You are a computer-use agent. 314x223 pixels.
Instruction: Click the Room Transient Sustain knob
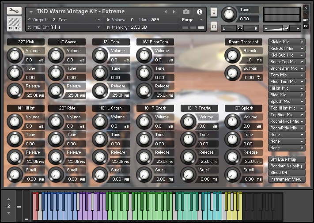(x=232, y=73)
